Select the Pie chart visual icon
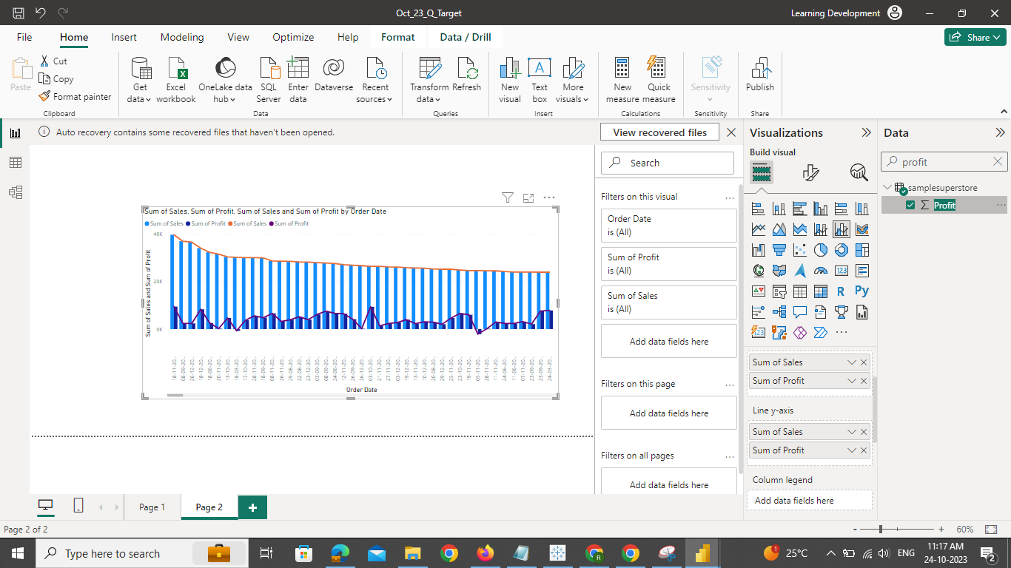 tap(820, 250)
